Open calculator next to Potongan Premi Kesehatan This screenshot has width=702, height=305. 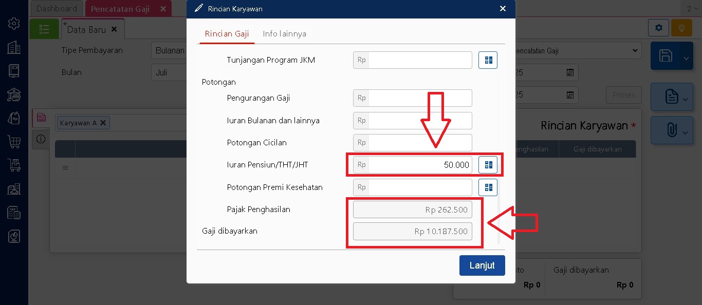[488, 187]
